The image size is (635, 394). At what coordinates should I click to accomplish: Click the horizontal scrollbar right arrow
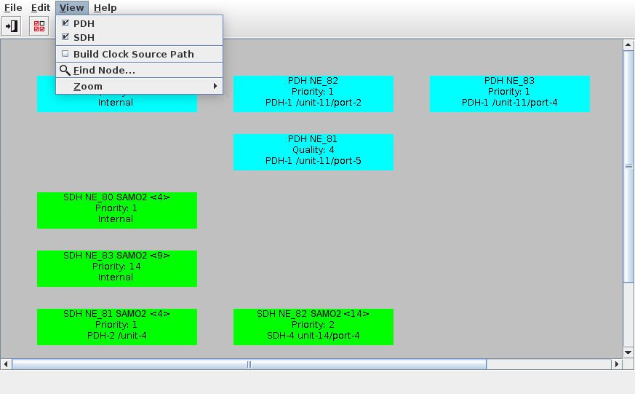pyautogui.click(x=618, y=364)
